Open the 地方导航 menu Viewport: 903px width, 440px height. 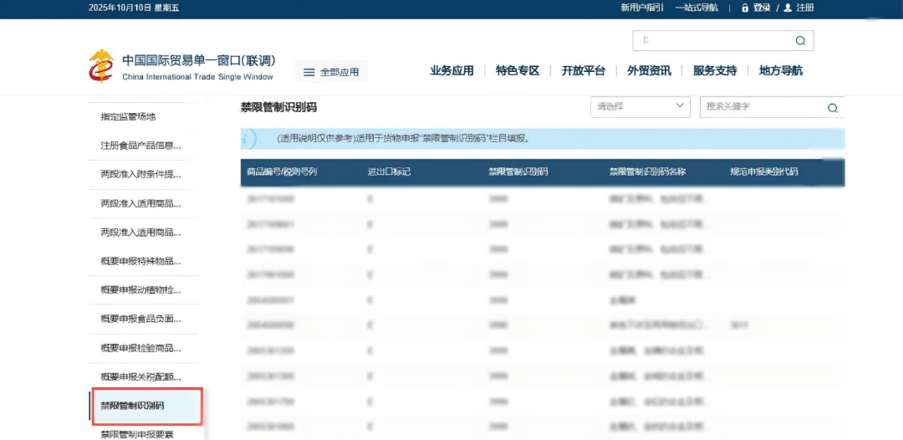[780, 71]
